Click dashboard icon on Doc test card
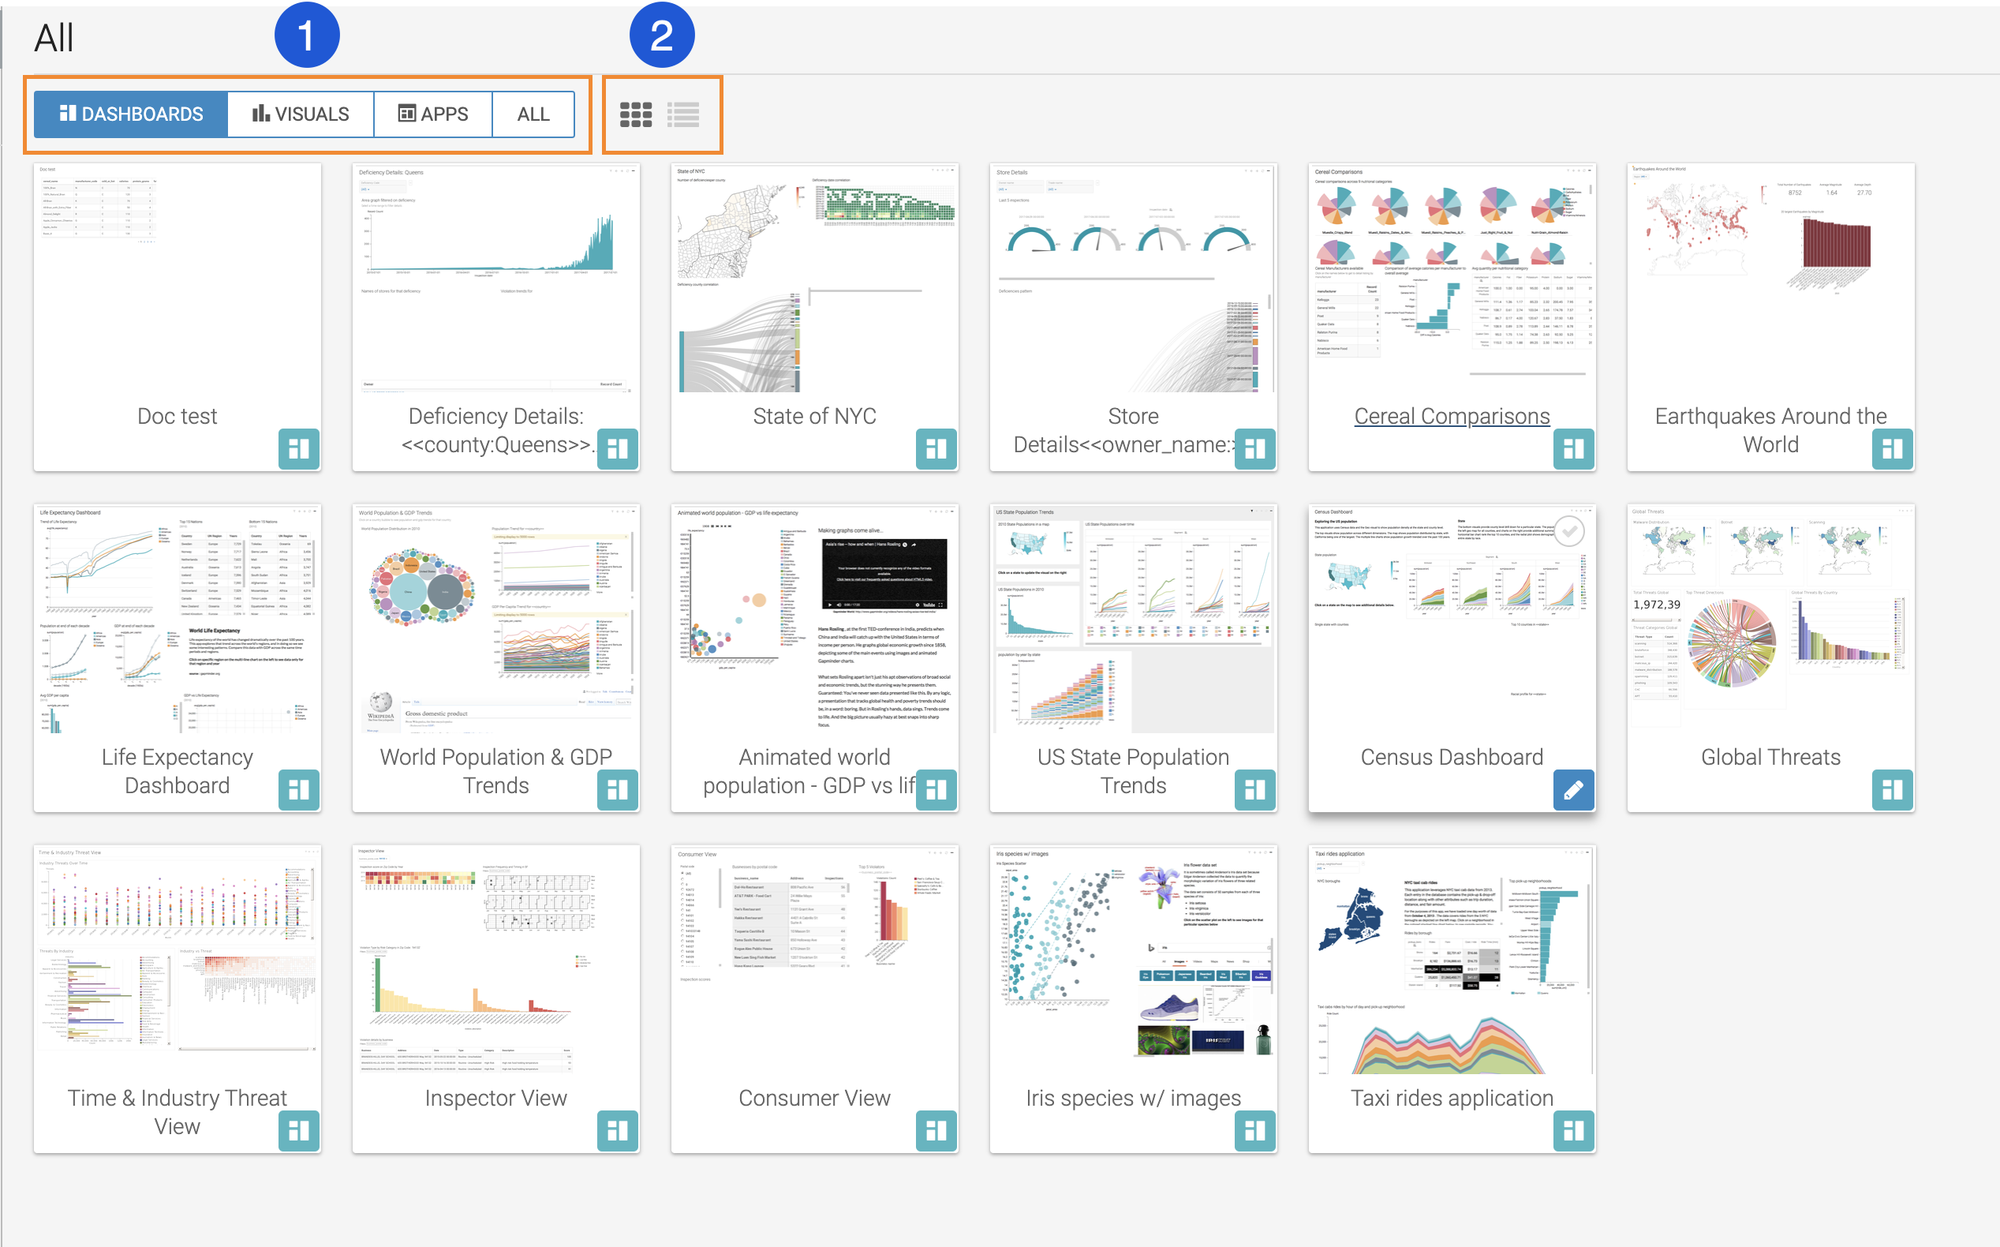This screenshot has width=2000, height=1247. coord(298,448)
